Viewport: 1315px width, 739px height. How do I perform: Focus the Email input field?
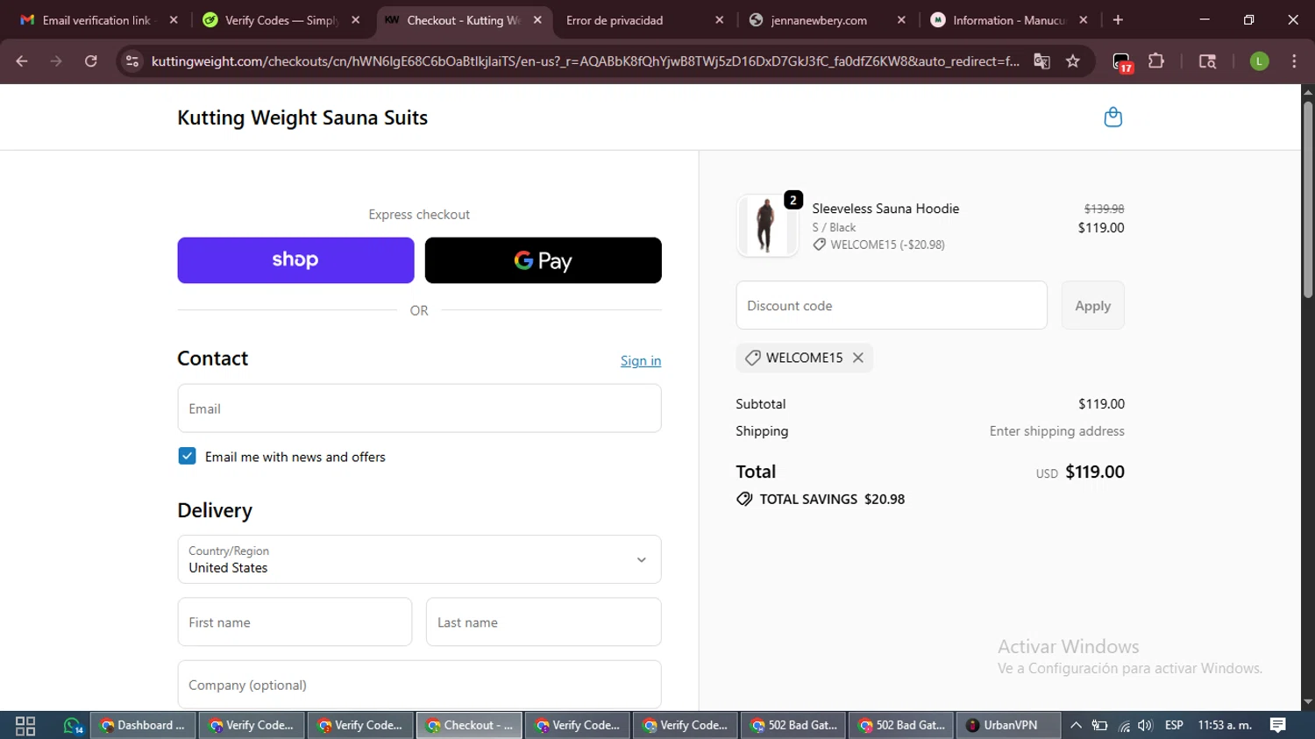419,409
